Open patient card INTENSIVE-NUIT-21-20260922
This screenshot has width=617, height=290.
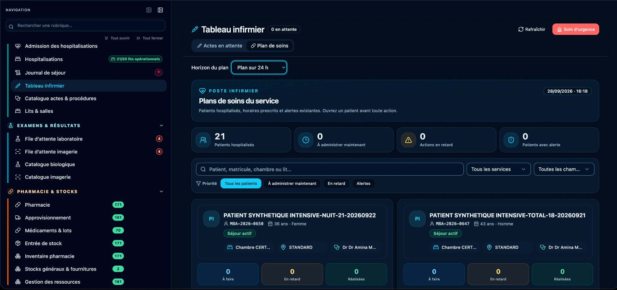[292, 232]
